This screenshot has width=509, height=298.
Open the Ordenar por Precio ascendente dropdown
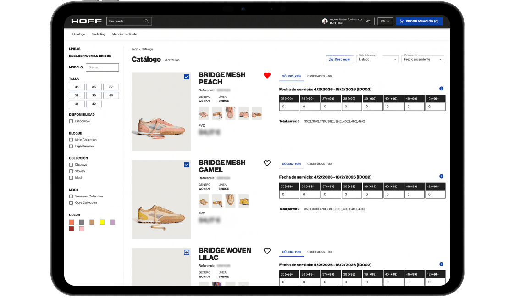tap(423, 59)
